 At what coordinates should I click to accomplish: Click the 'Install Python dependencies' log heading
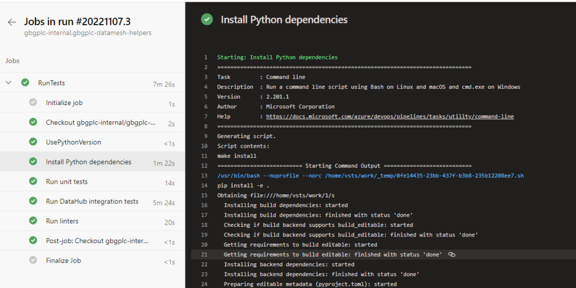[284, 20]
